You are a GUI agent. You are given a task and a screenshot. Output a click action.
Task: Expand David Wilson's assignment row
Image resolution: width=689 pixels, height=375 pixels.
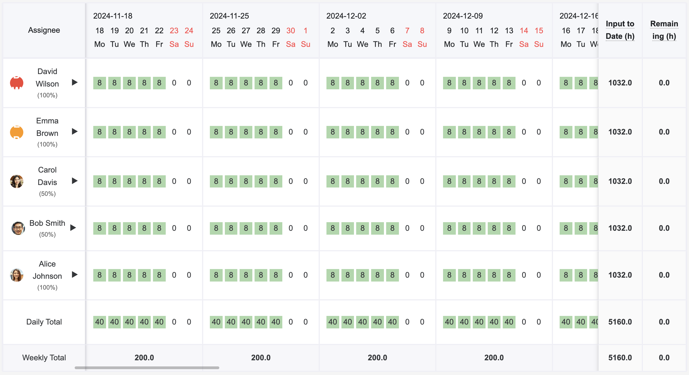click(74, 82)
